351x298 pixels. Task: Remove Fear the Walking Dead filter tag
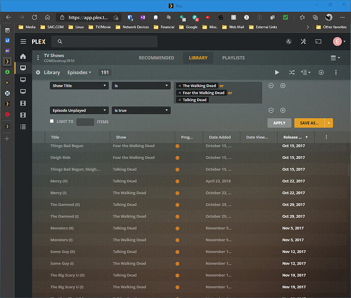click(x=180, y=93)
